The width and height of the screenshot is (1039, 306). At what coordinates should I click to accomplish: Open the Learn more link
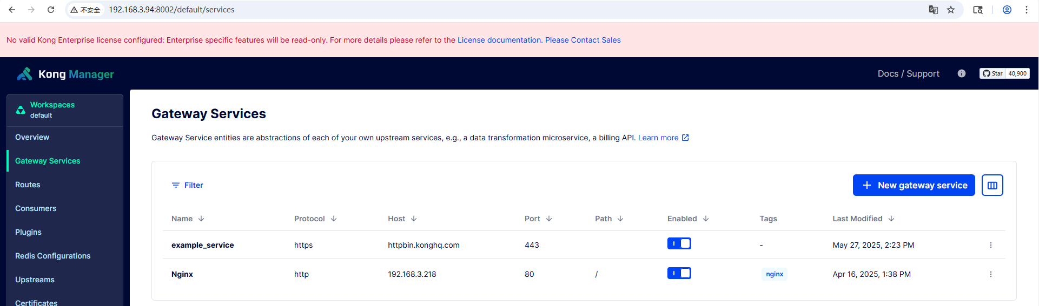[x=664, y=138]
